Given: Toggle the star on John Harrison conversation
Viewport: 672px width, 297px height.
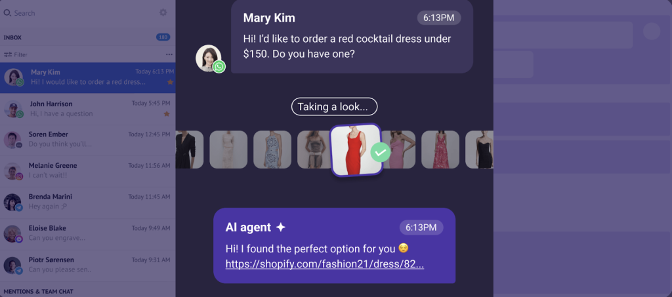Looking at the screenshot, I should [x=167, y=113].
